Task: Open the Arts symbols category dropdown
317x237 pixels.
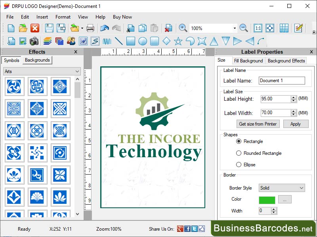Action: pos(42,71)
